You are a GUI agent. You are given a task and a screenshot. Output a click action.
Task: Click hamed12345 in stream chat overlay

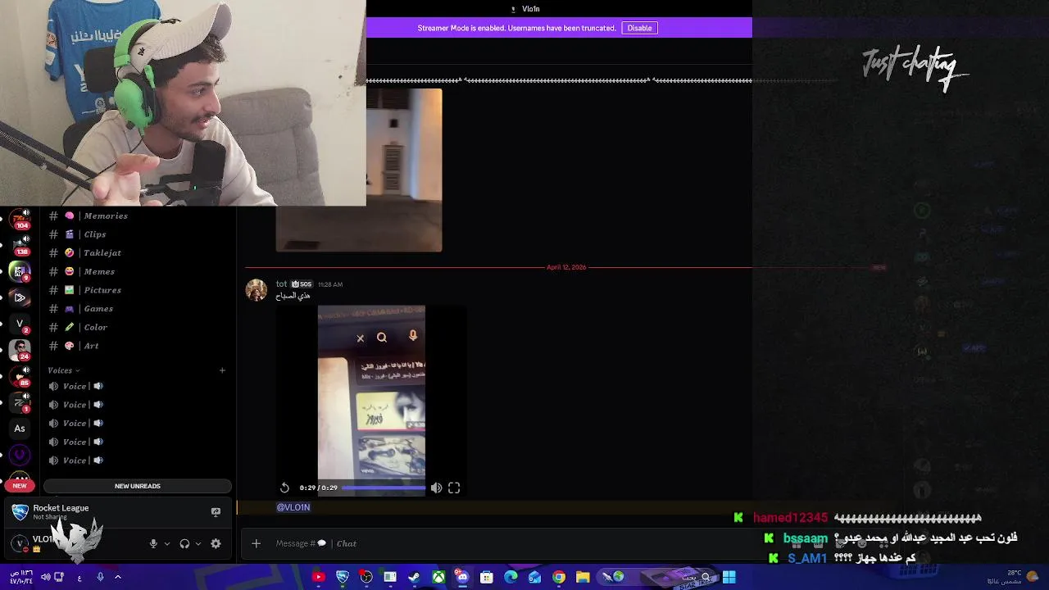[791, 518]
